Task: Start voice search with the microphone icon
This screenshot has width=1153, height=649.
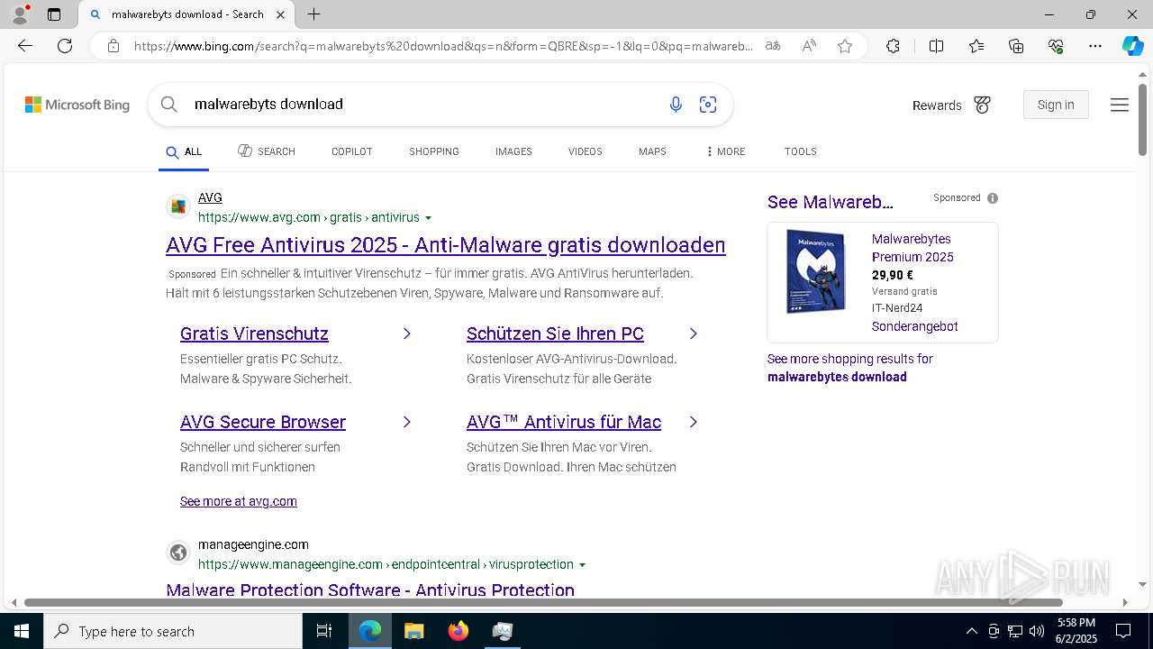Action: tap(676, 105)
